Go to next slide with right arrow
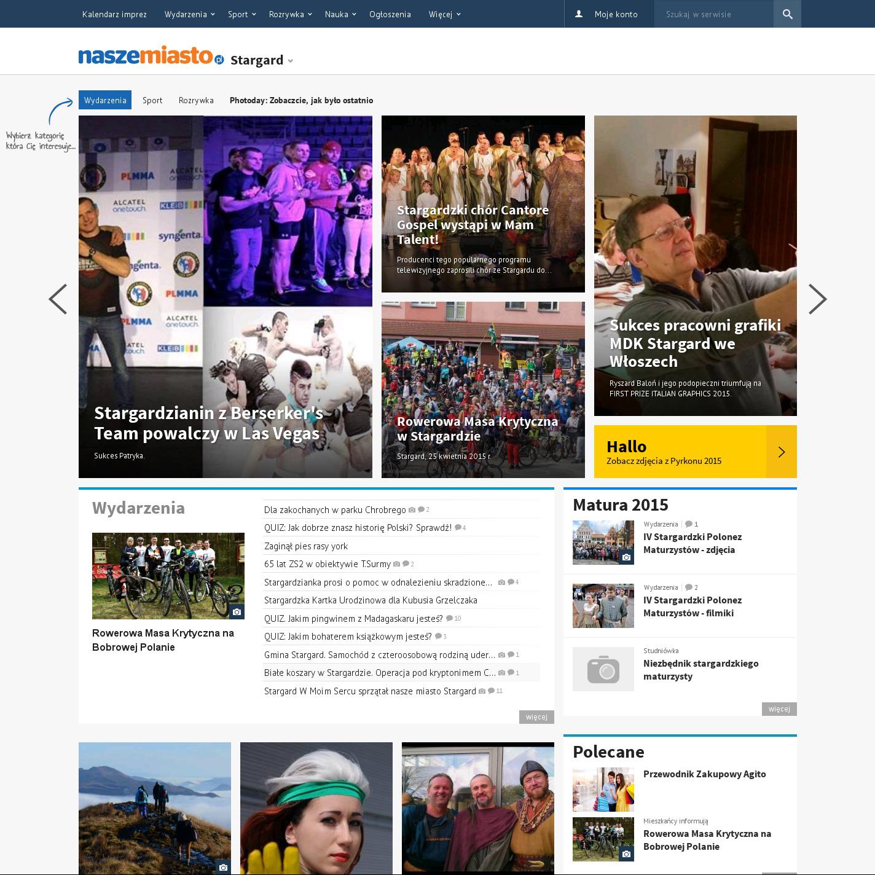The height and width of the screenshot is (875, 875). (x=817, y=299)
